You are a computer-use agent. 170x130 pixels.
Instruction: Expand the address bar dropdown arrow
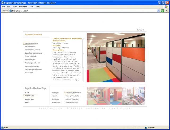(x=159, y=11)
